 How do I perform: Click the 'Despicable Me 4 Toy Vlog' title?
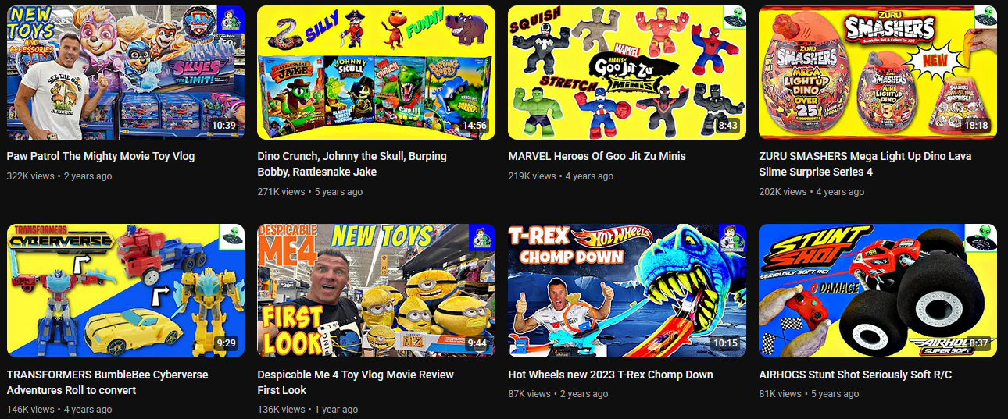tap(356, 382)
